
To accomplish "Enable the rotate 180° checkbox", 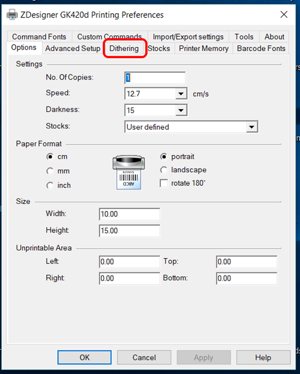I will pos(164,183).
